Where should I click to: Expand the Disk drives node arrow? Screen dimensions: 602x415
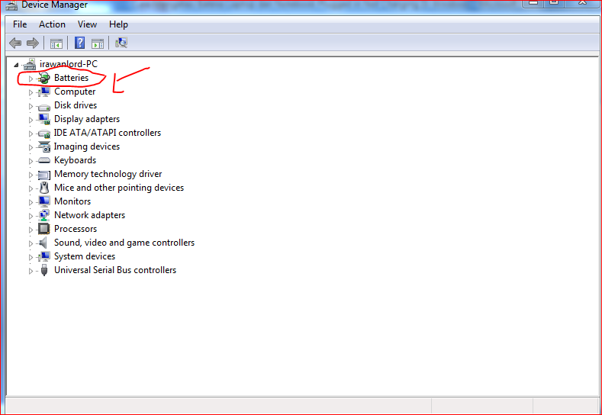click(31, 106)
